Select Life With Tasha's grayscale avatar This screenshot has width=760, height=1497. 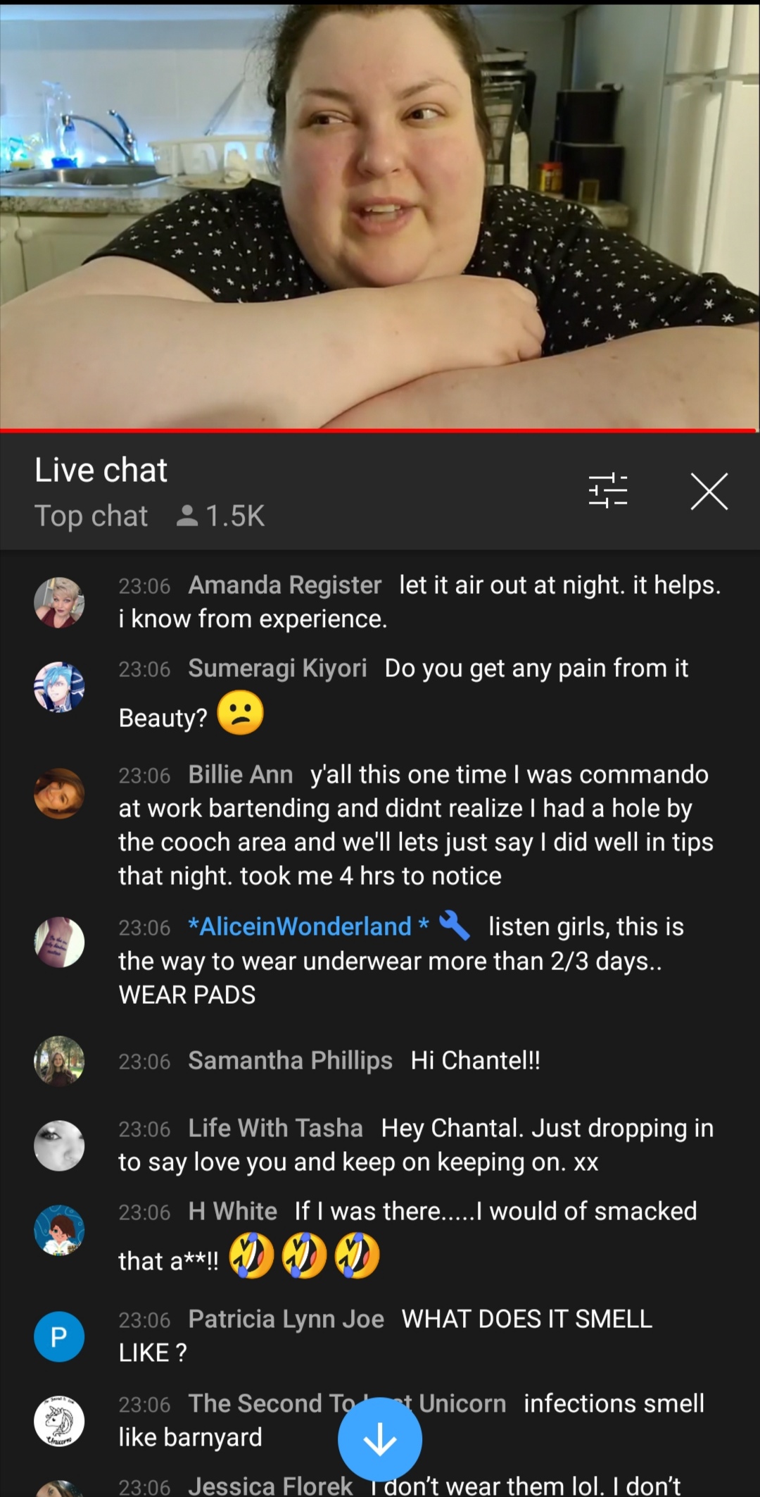pyautogui.click(x=59, y=1145)
